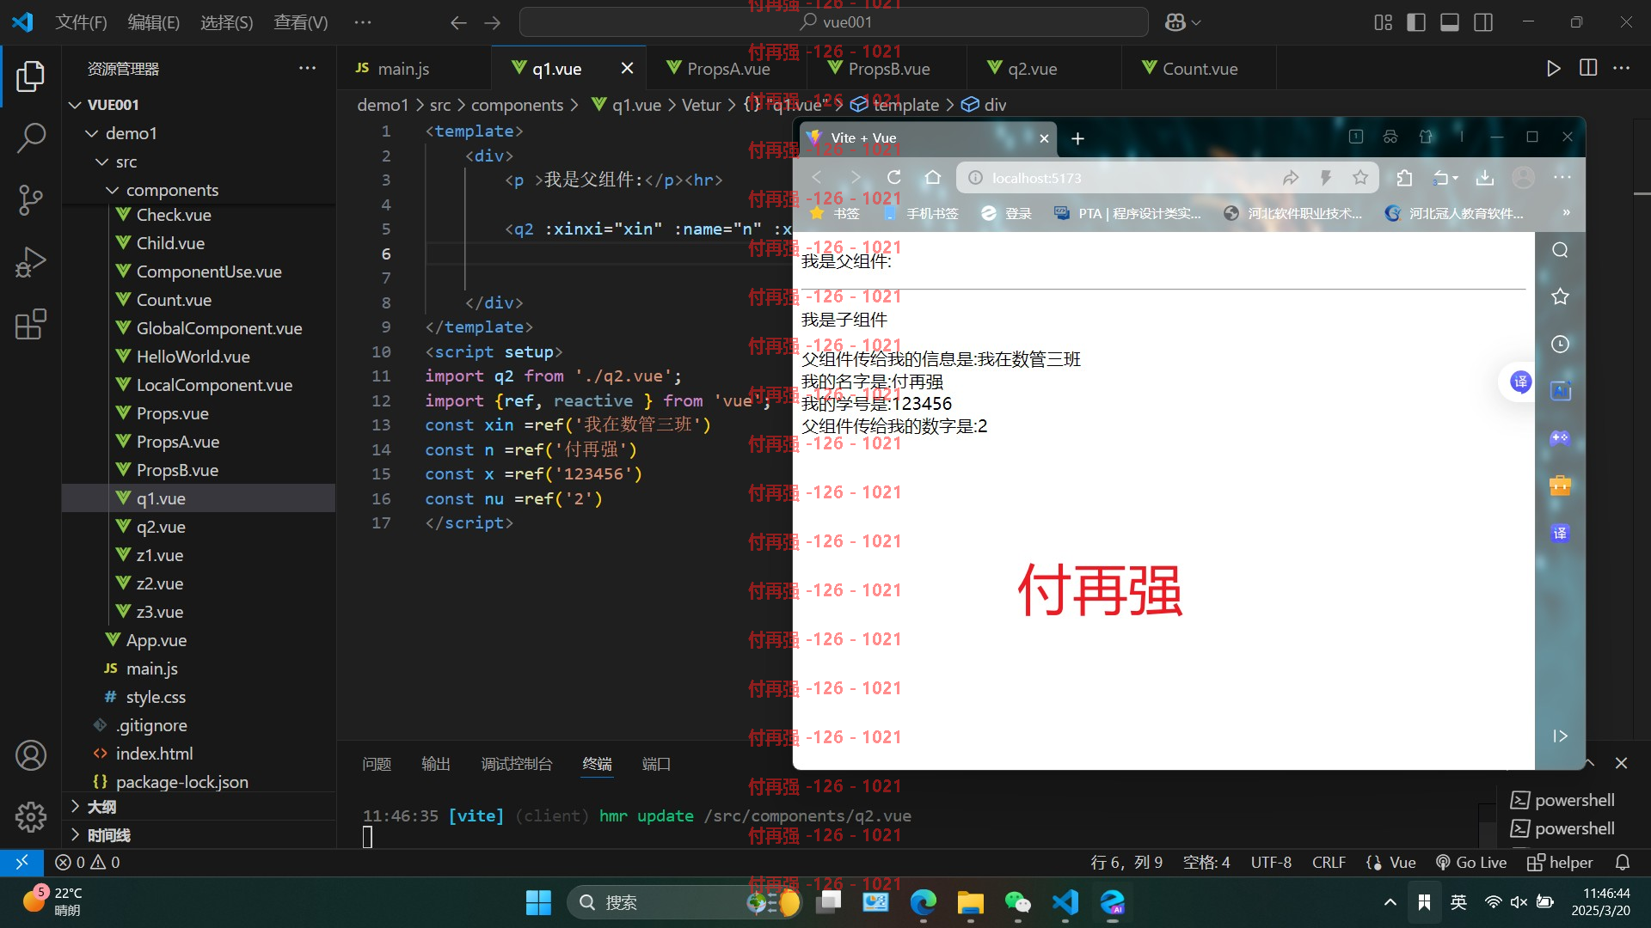
Task: Select first powershell terminal entry
Action: tap(1562, 800)
